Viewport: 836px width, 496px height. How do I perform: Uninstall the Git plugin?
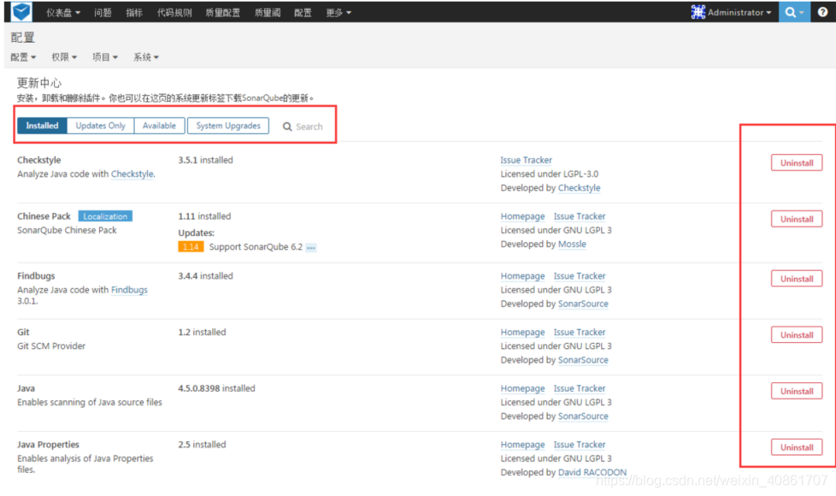coord(797,335)
